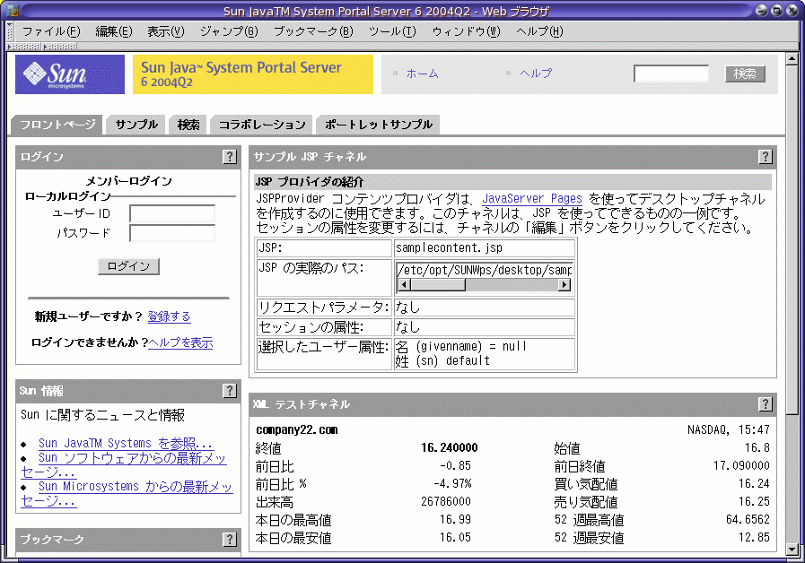Viewport: 805px width, 563px height.
Task: Click the -4.97% change value
Action: pyautogui.click(x=452, y=483)
